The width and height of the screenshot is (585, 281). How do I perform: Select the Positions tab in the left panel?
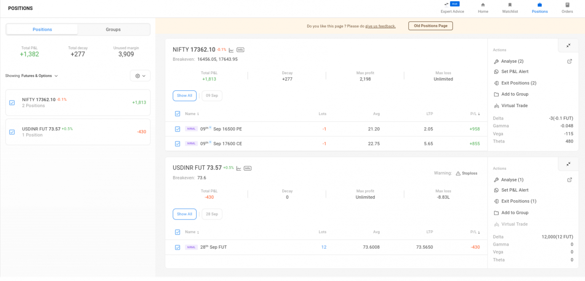tap(42, 29)
